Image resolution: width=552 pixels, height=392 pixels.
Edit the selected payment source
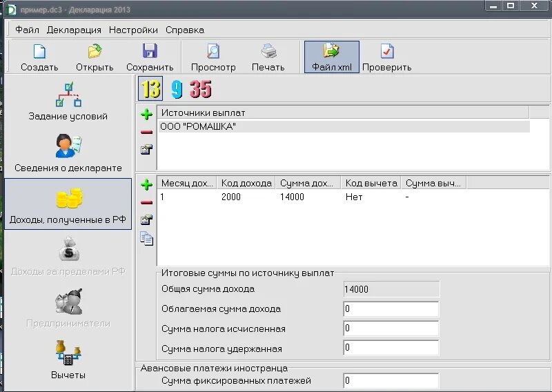click(x=146, y=150)
